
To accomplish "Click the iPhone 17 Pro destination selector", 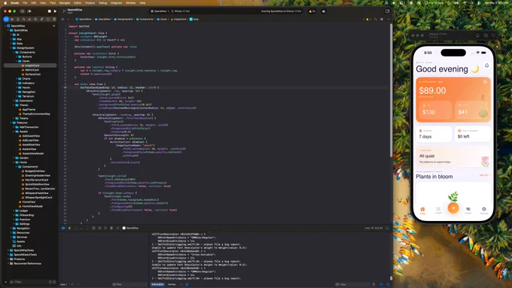I will click(x=181, y=11).
